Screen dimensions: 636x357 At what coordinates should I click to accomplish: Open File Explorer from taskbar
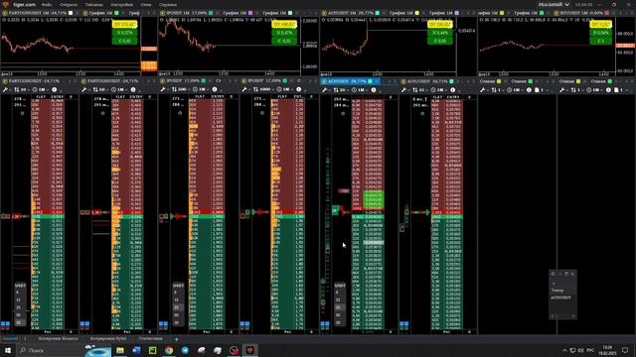120,350
